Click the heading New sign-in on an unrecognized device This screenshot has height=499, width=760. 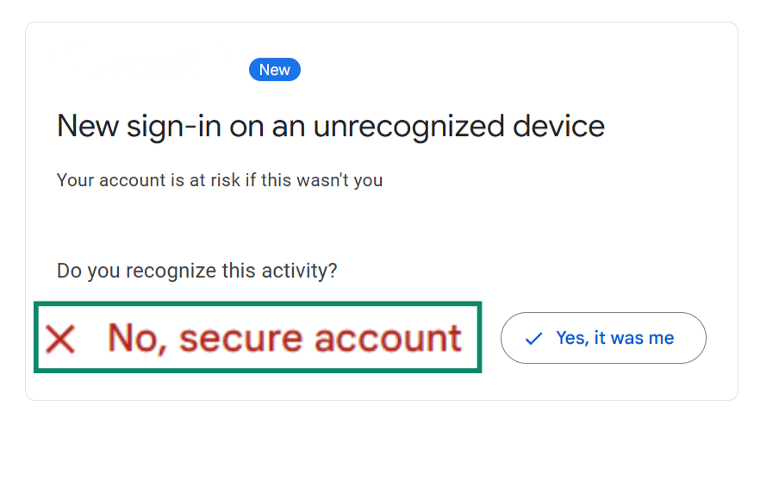tap(330, 126)
